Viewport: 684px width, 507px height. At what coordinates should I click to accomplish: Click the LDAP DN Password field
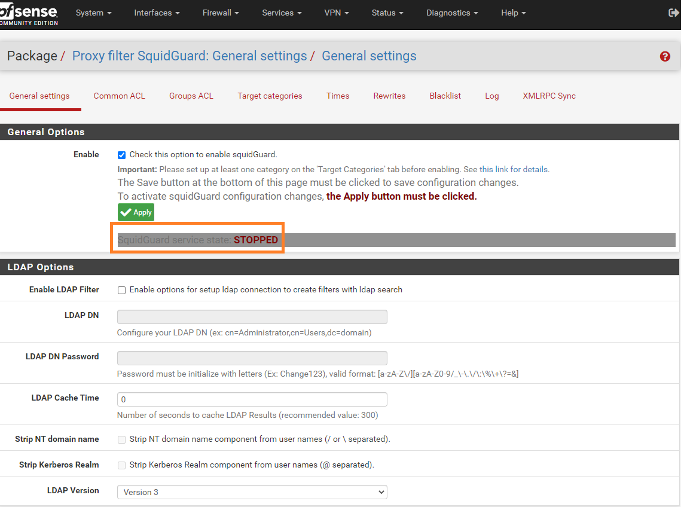click(252, 358)
